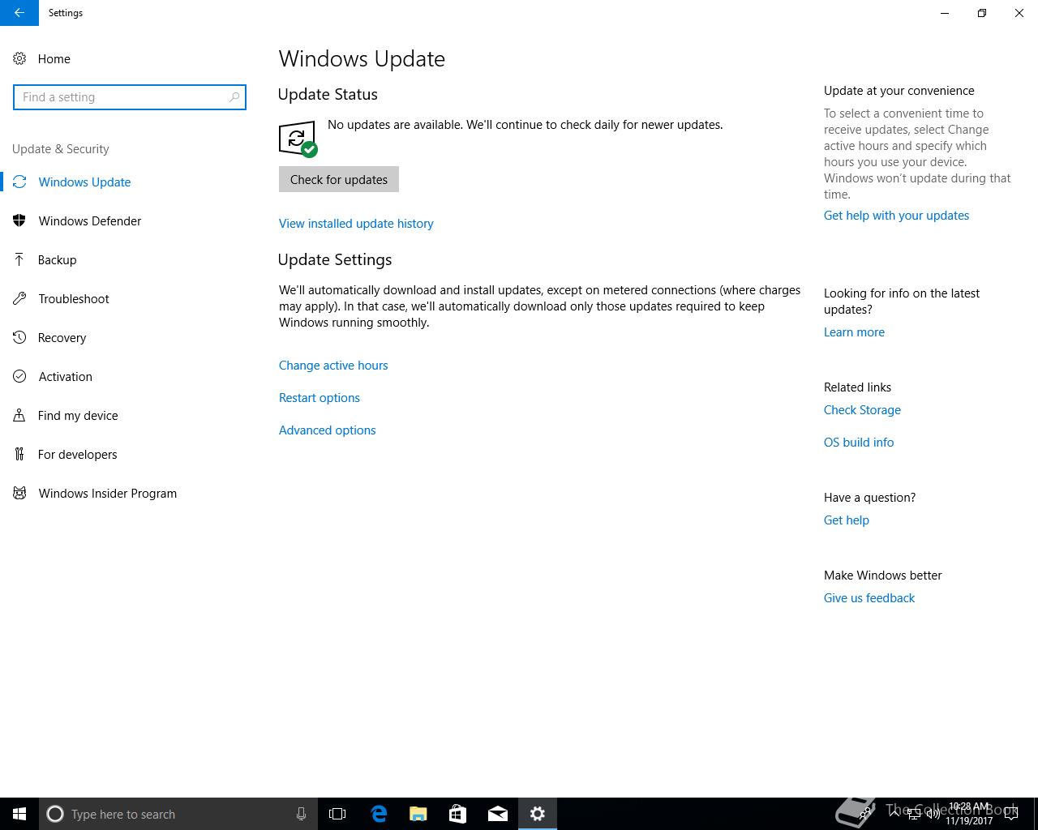Click the Find my device person icon
Screen dimensions: 1038x830
19,415
